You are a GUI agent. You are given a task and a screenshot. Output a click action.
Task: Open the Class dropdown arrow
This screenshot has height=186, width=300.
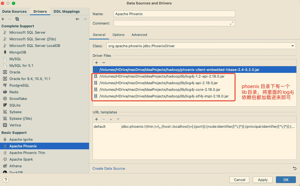(293, 46)
